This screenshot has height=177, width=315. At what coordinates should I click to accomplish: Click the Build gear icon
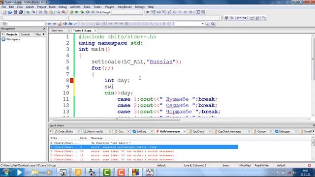click(71, 12)
